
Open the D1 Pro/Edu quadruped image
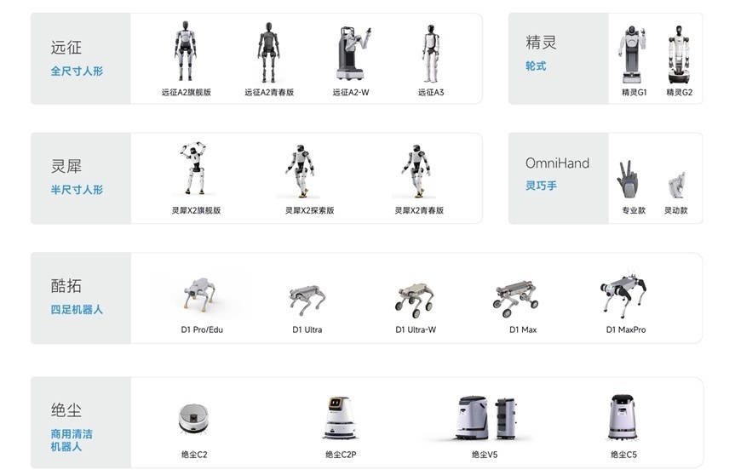199,295
